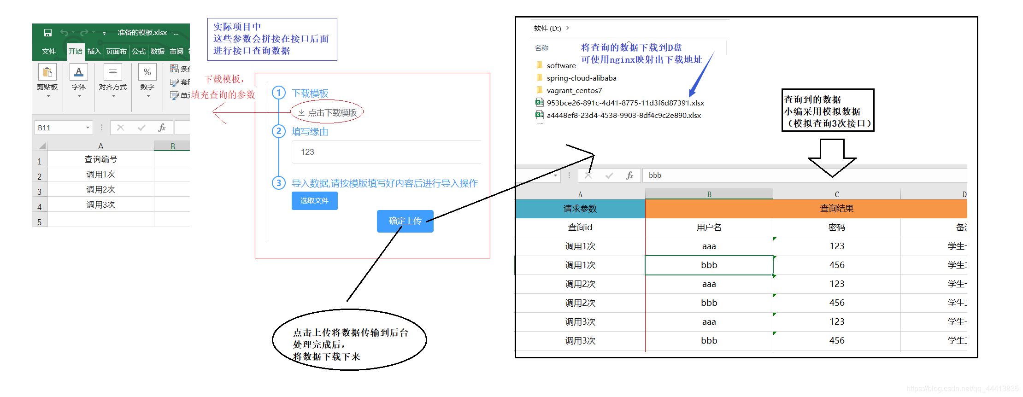Select column A header in left worksheet
This screenshot has height=397, width=1023.
coord(100,146)
